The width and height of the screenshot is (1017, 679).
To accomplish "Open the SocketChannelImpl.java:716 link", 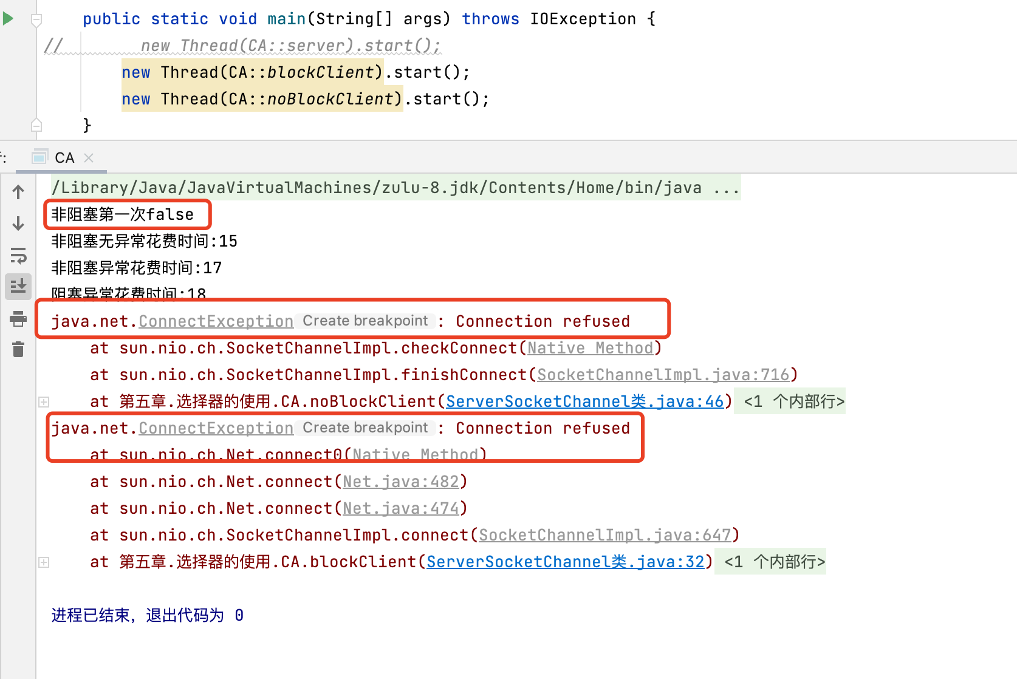I will [x=663, y=375].
